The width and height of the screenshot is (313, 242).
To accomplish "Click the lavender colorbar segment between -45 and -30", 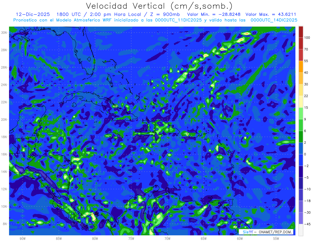I will [x=301, y=218].
